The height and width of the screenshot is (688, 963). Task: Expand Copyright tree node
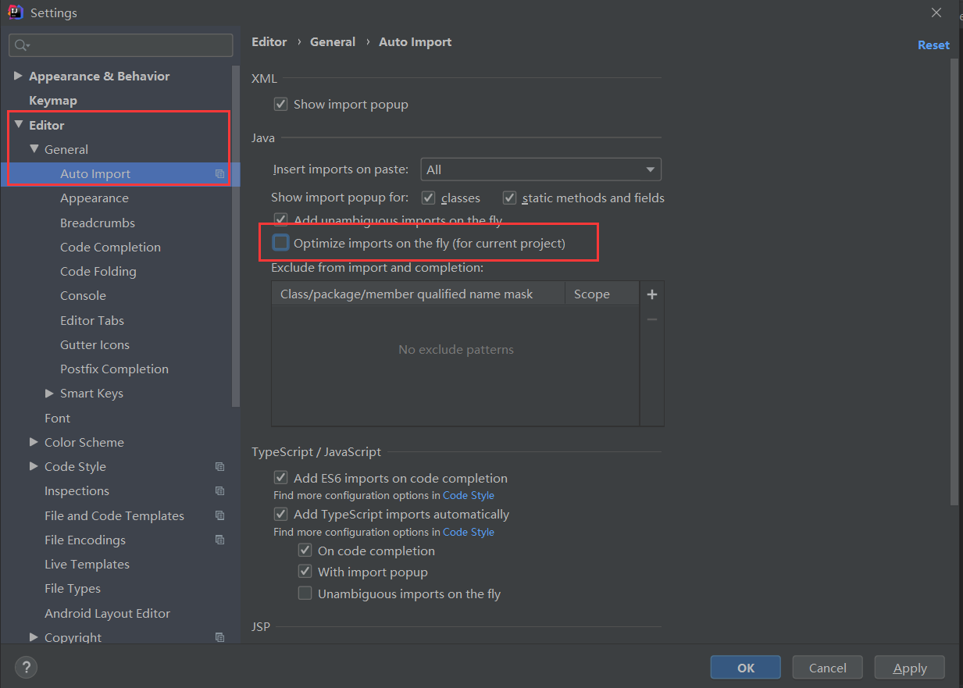[x=34, y=636]
